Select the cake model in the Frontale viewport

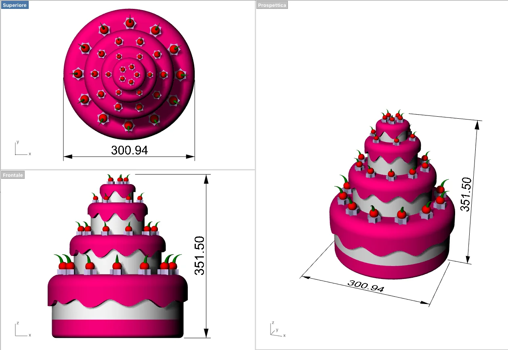pyautogui.click(x=118, y=256)
